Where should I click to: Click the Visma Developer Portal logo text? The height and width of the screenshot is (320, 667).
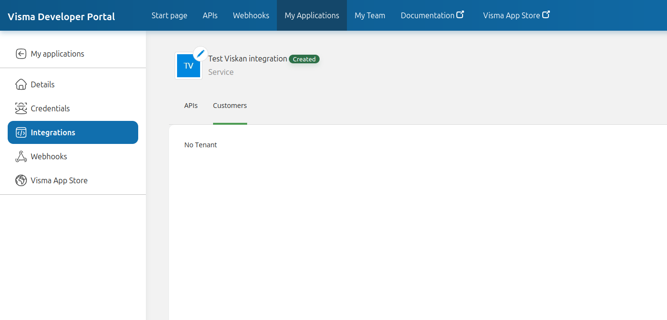61,17
